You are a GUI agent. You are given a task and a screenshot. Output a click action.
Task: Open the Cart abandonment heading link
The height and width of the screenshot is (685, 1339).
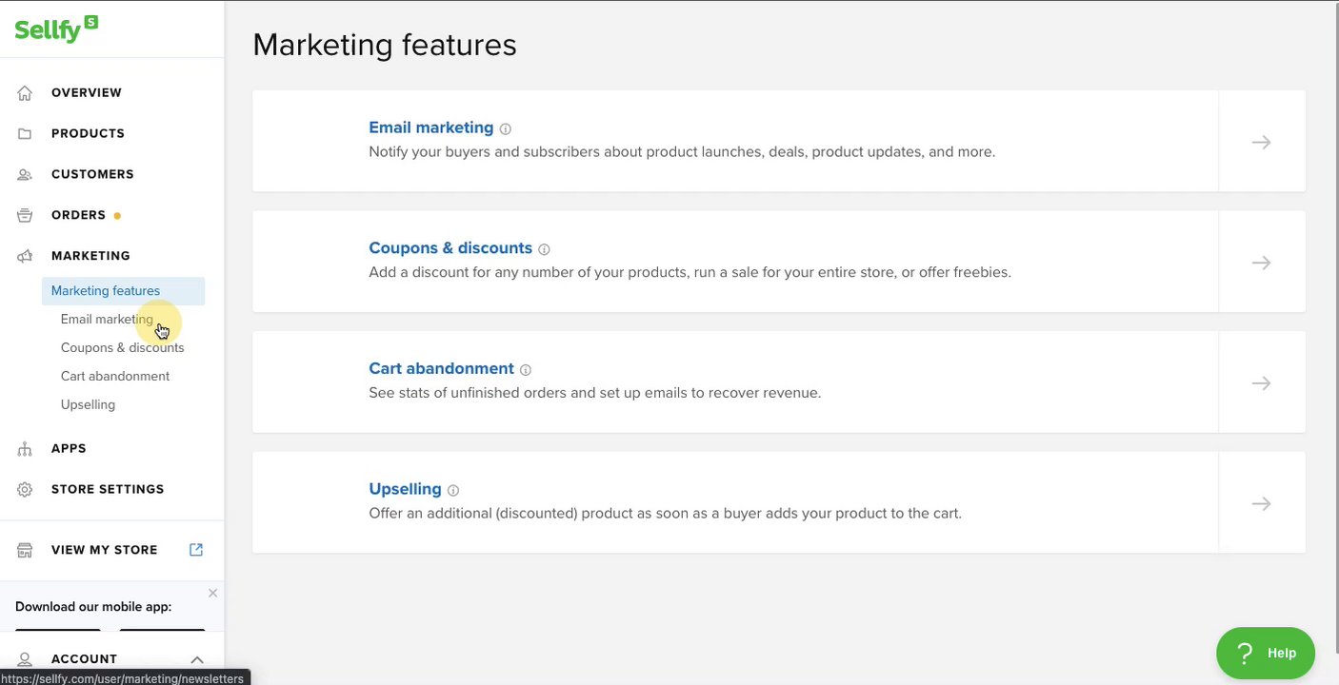pyautogui.click(x=441, y=368)
